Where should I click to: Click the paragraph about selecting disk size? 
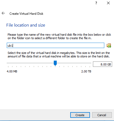coord(59,54)
